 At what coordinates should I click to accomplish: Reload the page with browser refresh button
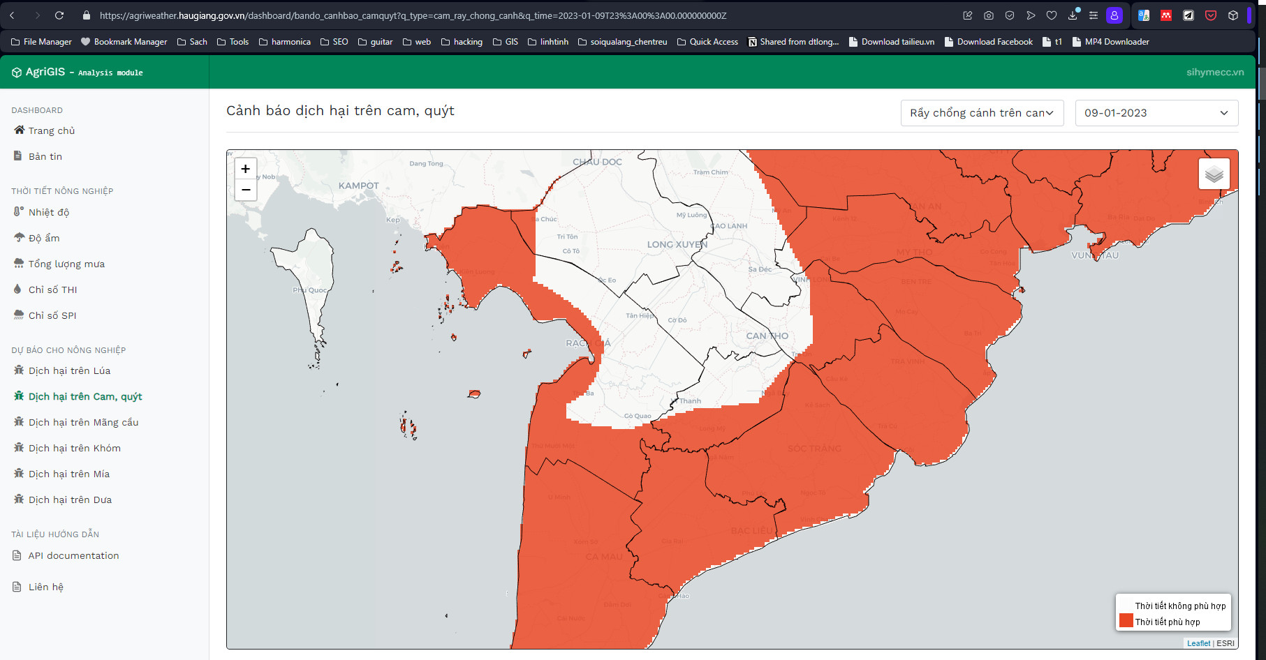tap(59, 15)
